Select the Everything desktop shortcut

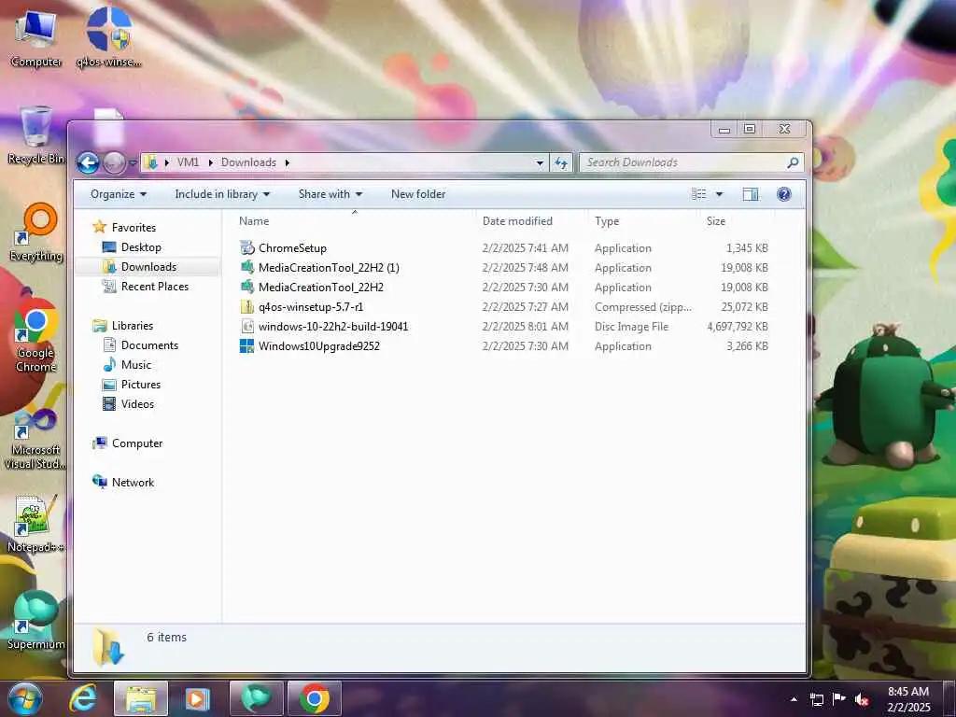pyautogui.click(x=36, y=232)
